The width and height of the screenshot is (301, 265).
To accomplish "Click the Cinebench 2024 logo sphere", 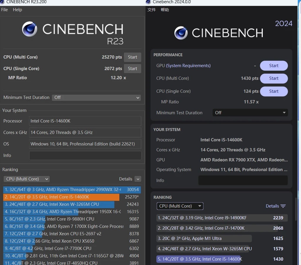I will coord(181,33).
